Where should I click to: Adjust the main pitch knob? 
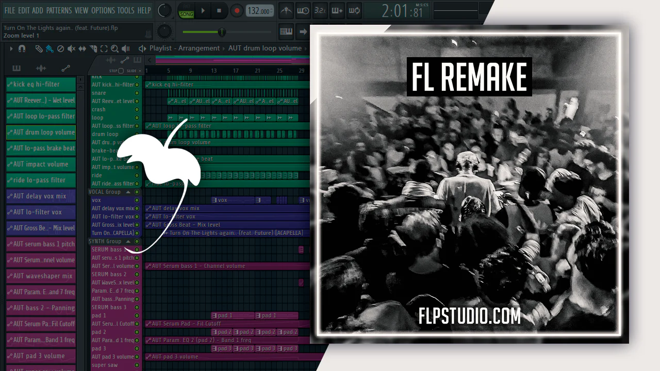tap(164, 31)
